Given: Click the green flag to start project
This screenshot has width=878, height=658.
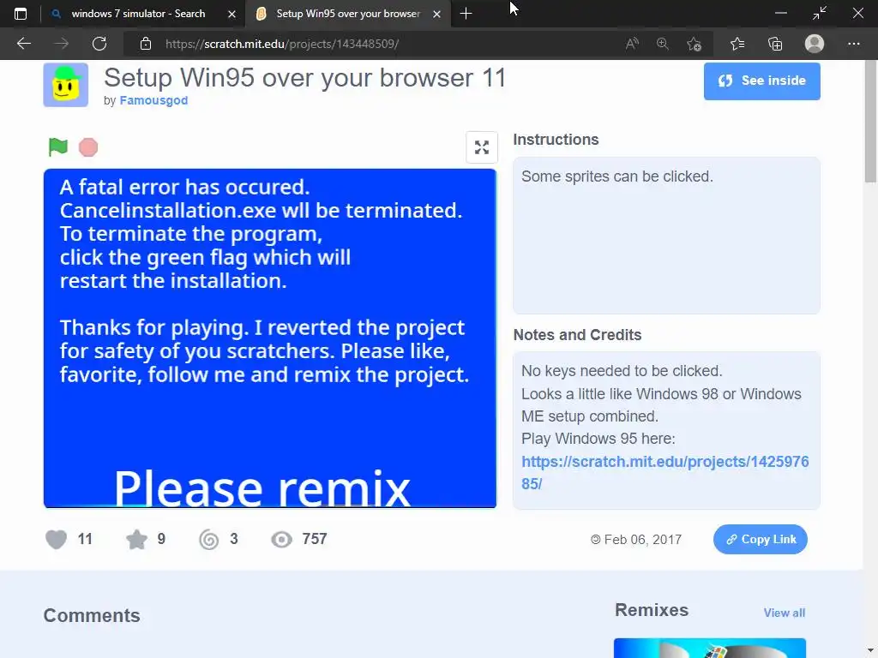Looking at the screenshot, I should 57,147.
